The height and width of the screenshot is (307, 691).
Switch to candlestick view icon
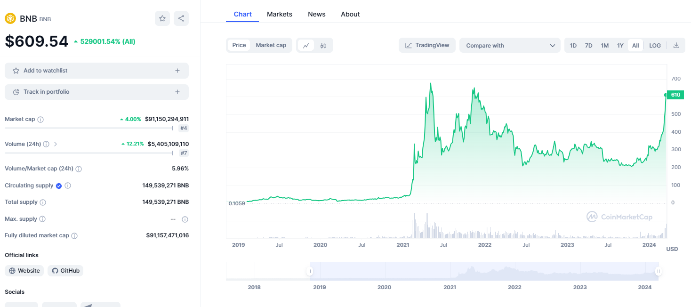tap(322, 45)
